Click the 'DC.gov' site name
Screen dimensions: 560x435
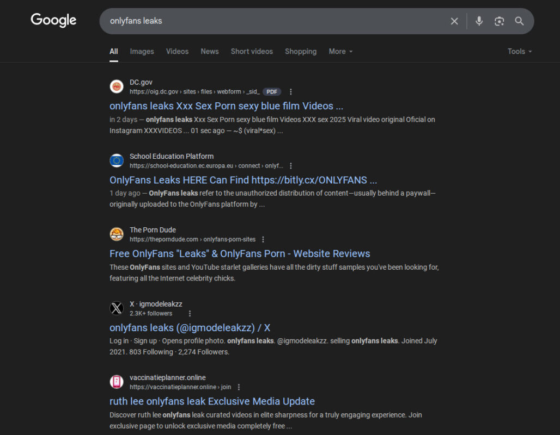141,82
